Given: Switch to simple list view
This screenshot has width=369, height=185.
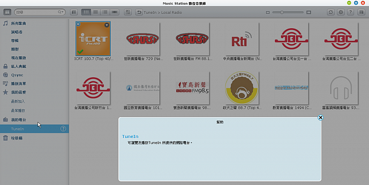Looking at the screenshot, I should point(95,12).
